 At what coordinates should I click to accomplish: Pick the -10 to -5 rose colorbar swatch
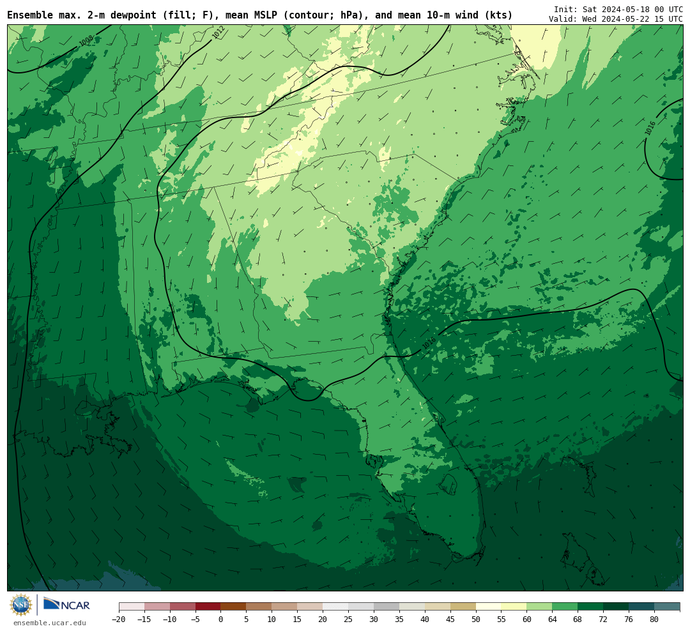click(x=183, y=607)
